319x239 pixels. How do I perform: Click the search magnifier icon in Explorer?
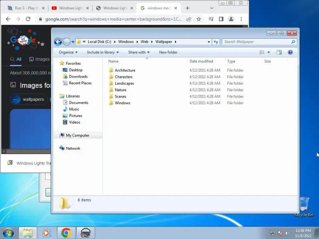click(293, 42)
